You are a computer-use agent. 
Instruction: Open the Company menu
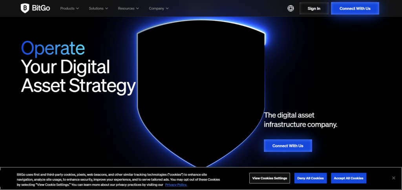[x=156, y=8]
